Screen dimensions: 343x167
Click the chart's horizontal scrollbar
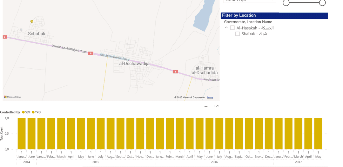coord(48,166)
